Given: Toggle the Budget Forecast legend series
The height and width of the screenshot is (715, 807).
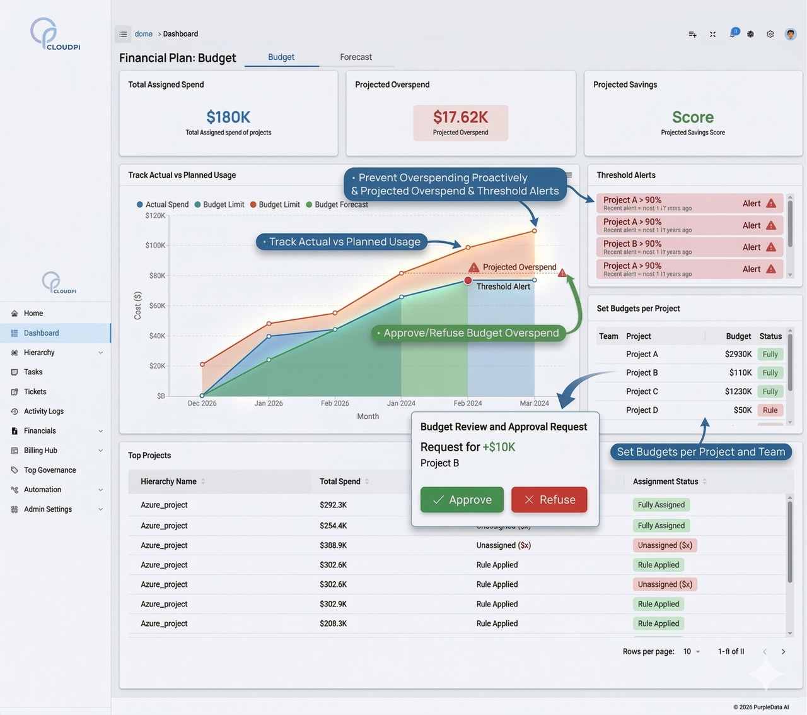Looking at the screenshot, I should pos(337,204).
